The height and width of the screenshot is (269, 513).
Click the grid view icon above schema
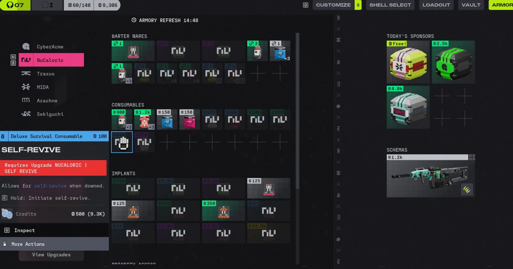point(472,158)
